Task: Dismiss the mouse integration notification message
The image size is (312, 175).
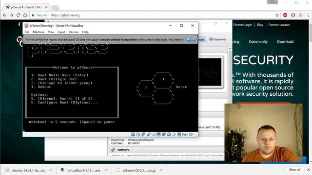Action: (x=188, y=39)
